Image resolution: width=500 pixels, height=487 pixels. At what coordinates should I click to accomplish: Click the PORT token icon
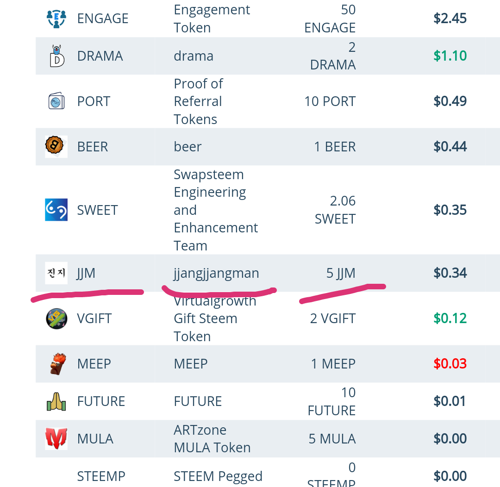click(x=56, y=101)
